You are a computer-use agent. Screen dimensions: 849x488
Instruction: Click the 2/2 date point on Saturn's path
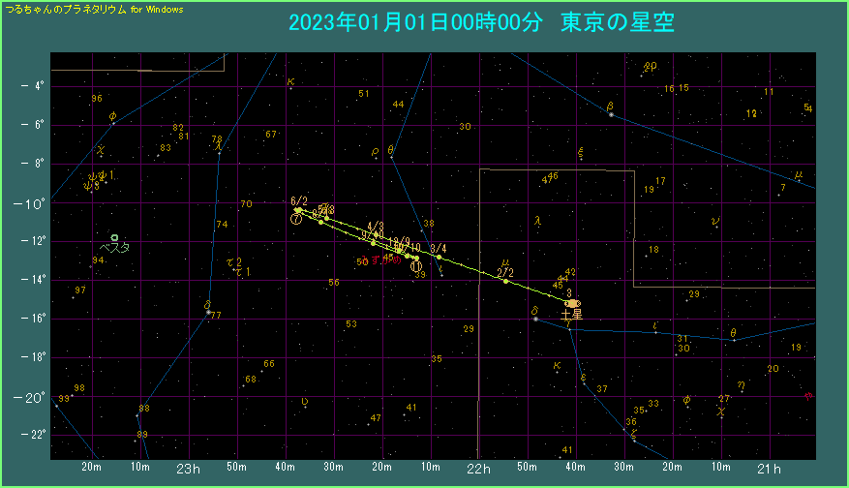tap(506, 281)
